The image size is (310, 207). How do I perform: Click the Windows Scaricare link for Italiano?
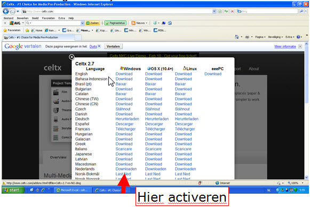(x=124, y=149)
